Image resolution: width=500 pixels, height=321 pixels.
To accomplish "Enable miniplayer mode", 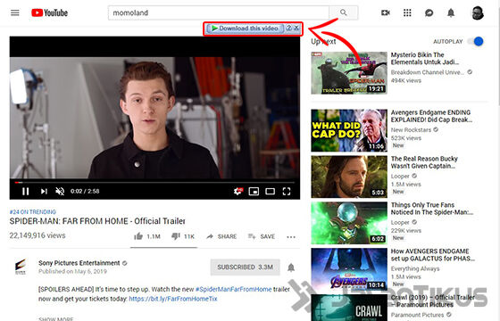I will click(x=254, y=191).
